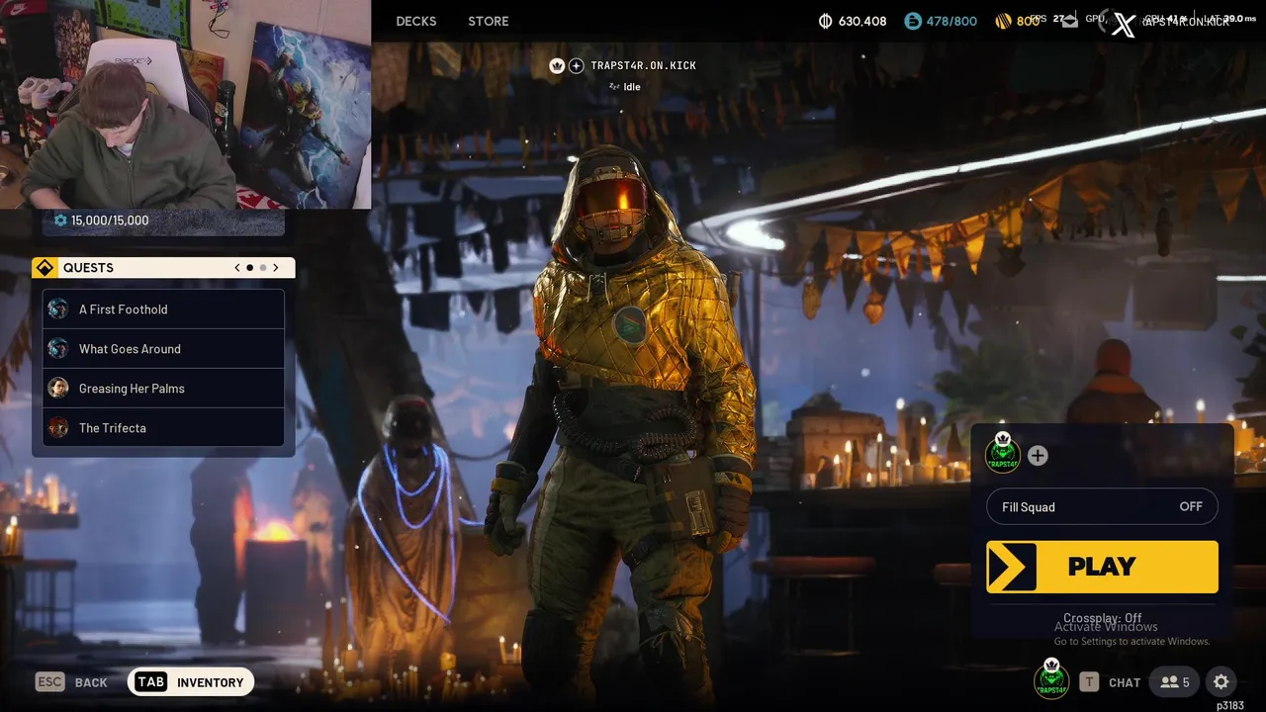Add squad member with plus button

(1038, 456)
